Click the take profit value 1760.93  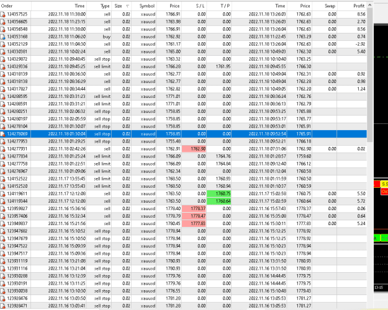(x=223, y=179)
